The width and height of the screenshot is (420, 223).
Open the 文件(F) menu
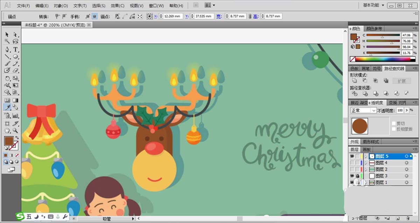point(23,6)
